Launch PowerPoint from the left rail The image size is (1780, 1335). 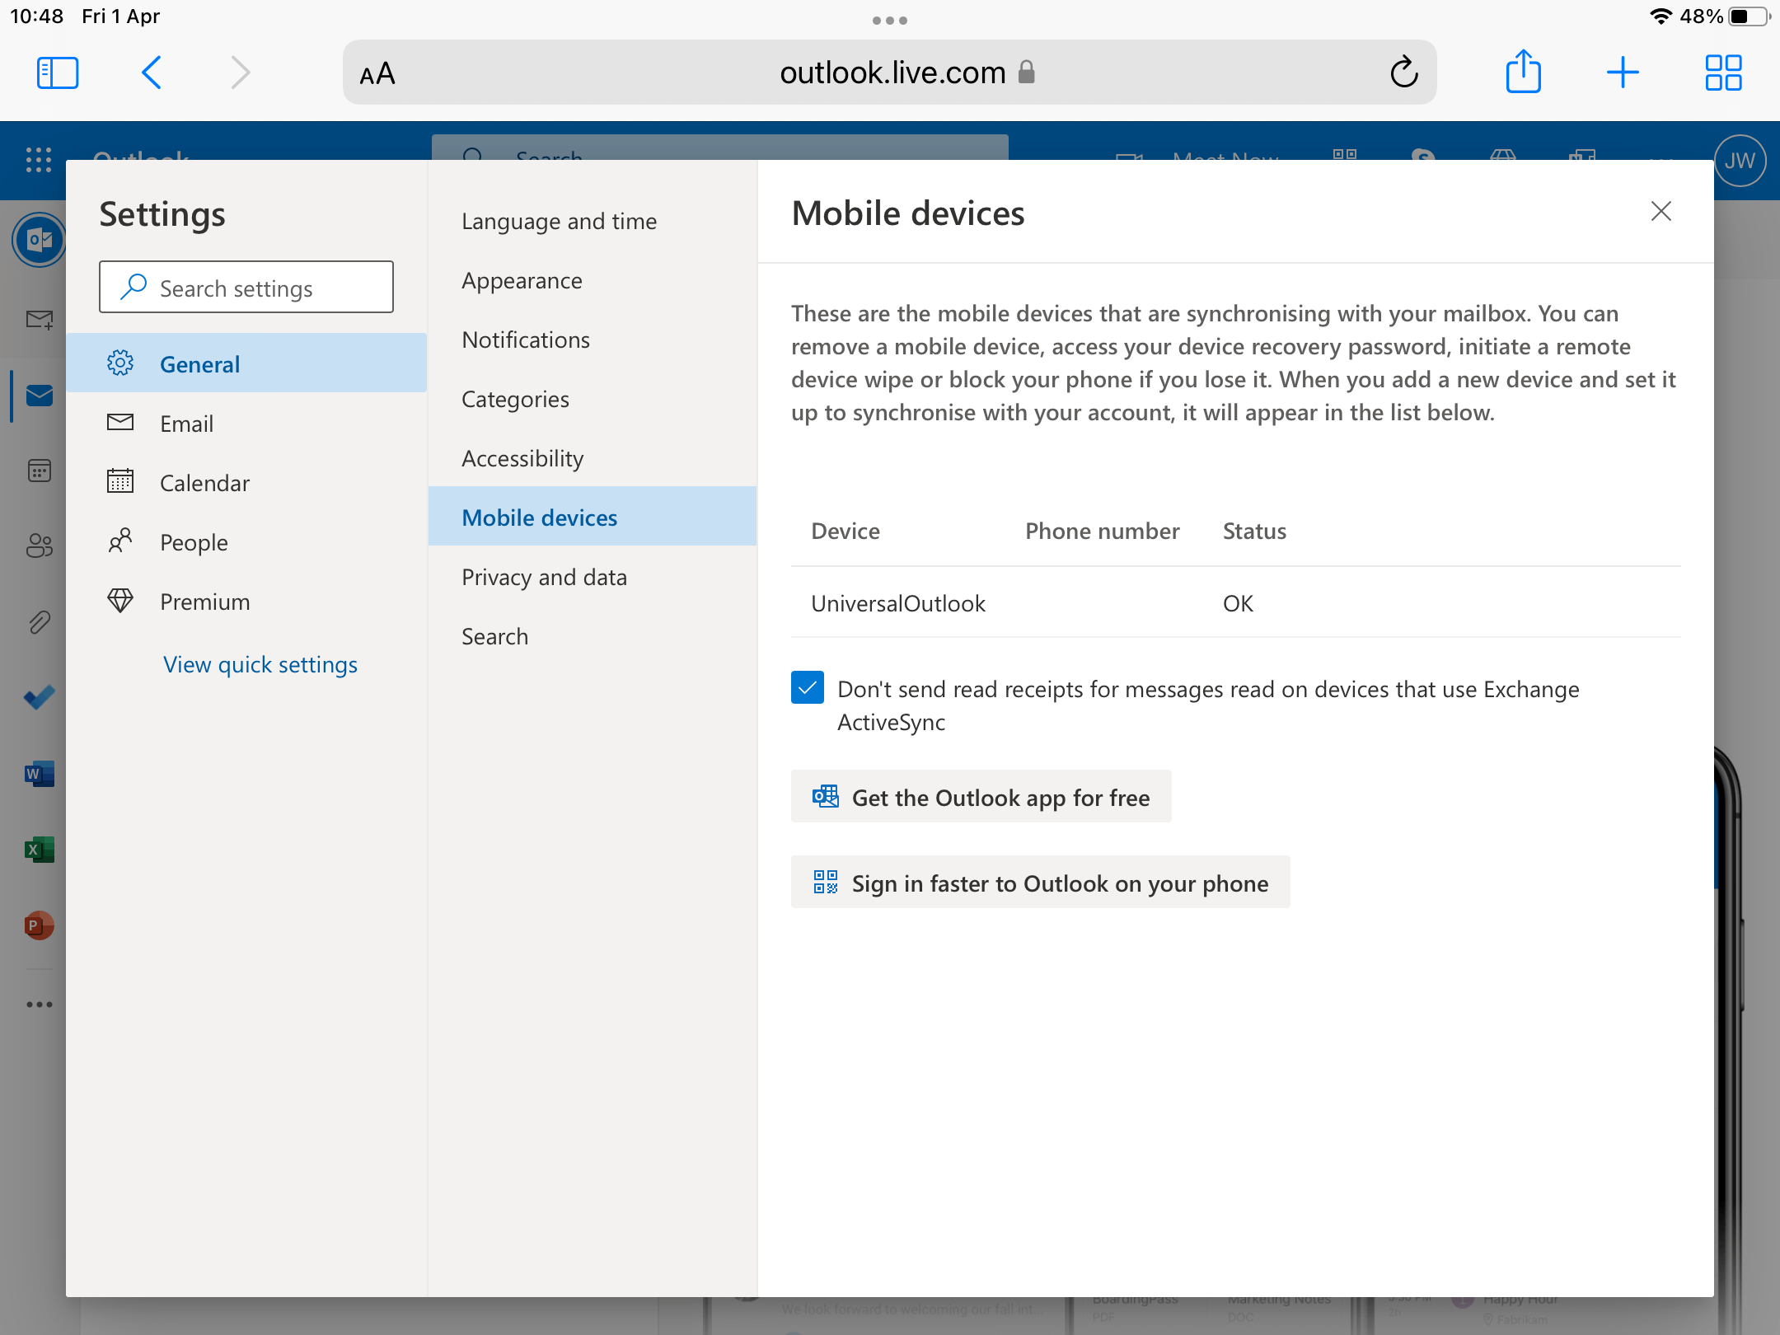tap(39, 925)
